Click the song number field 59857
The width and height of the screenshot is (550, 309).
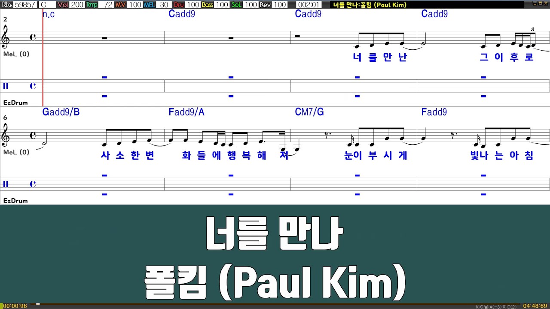pos(25,5)
